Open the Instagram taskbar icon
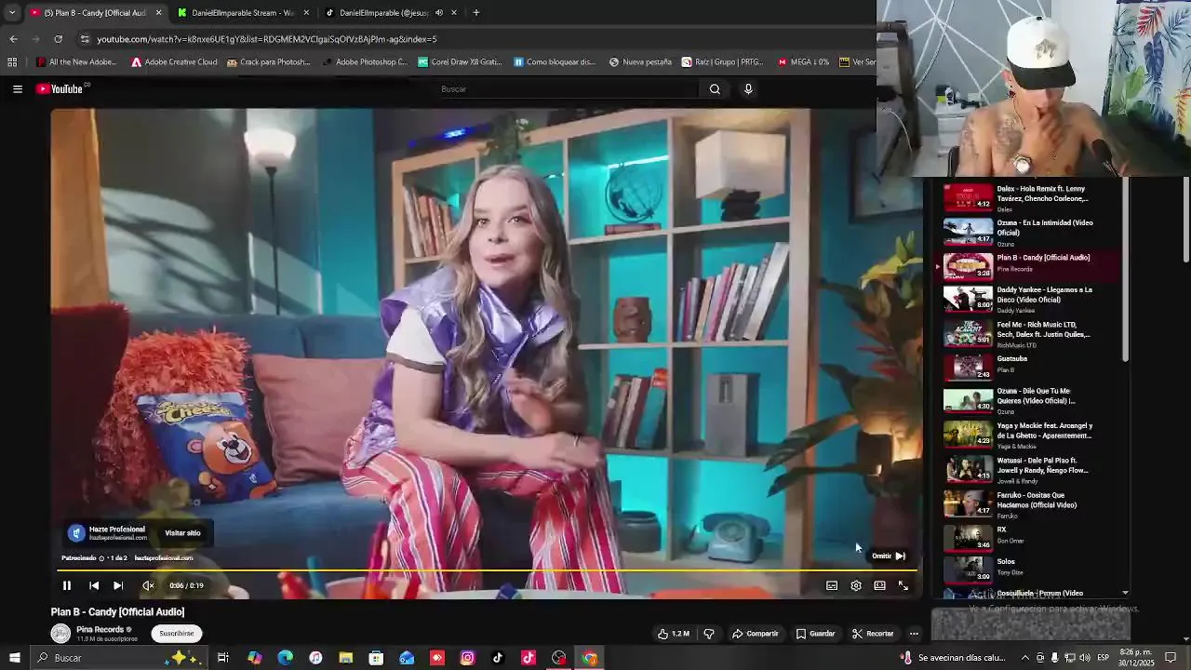The height and width of the screenshot is (670, 1191). [x=467, y=658]
